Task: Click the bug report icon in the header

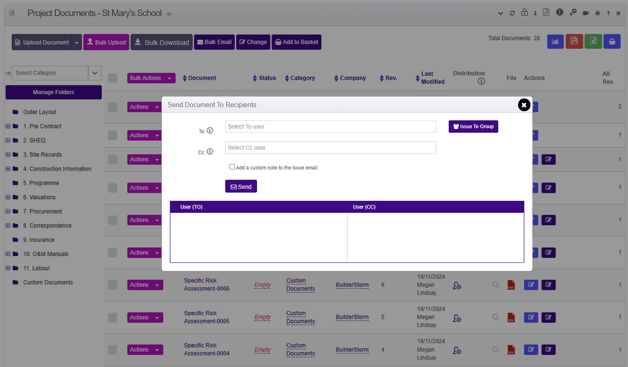Action: (598, 13)
